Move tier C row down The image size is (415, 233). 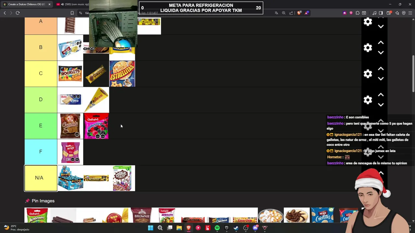(x=381, y=79)
